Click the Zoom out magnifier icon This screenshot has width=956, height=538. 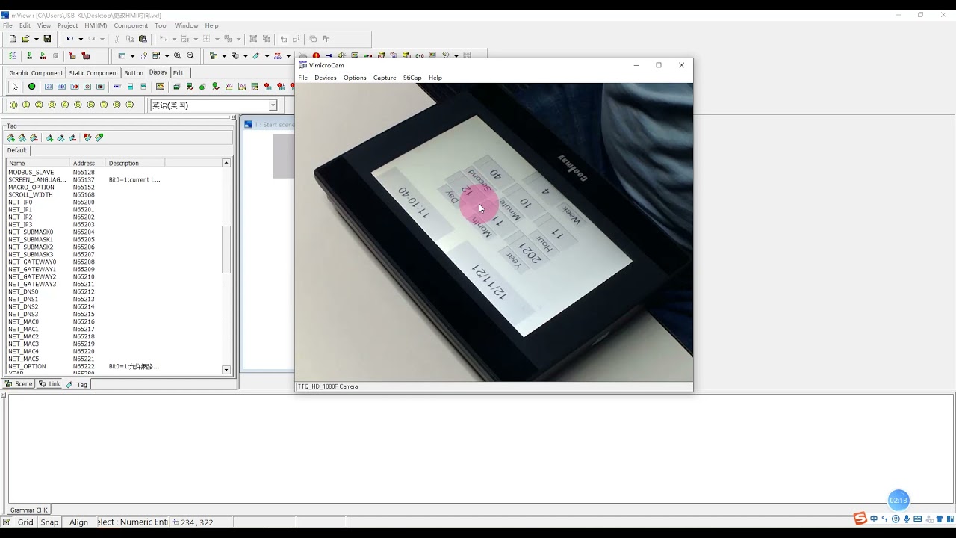[x=190, y=55]
